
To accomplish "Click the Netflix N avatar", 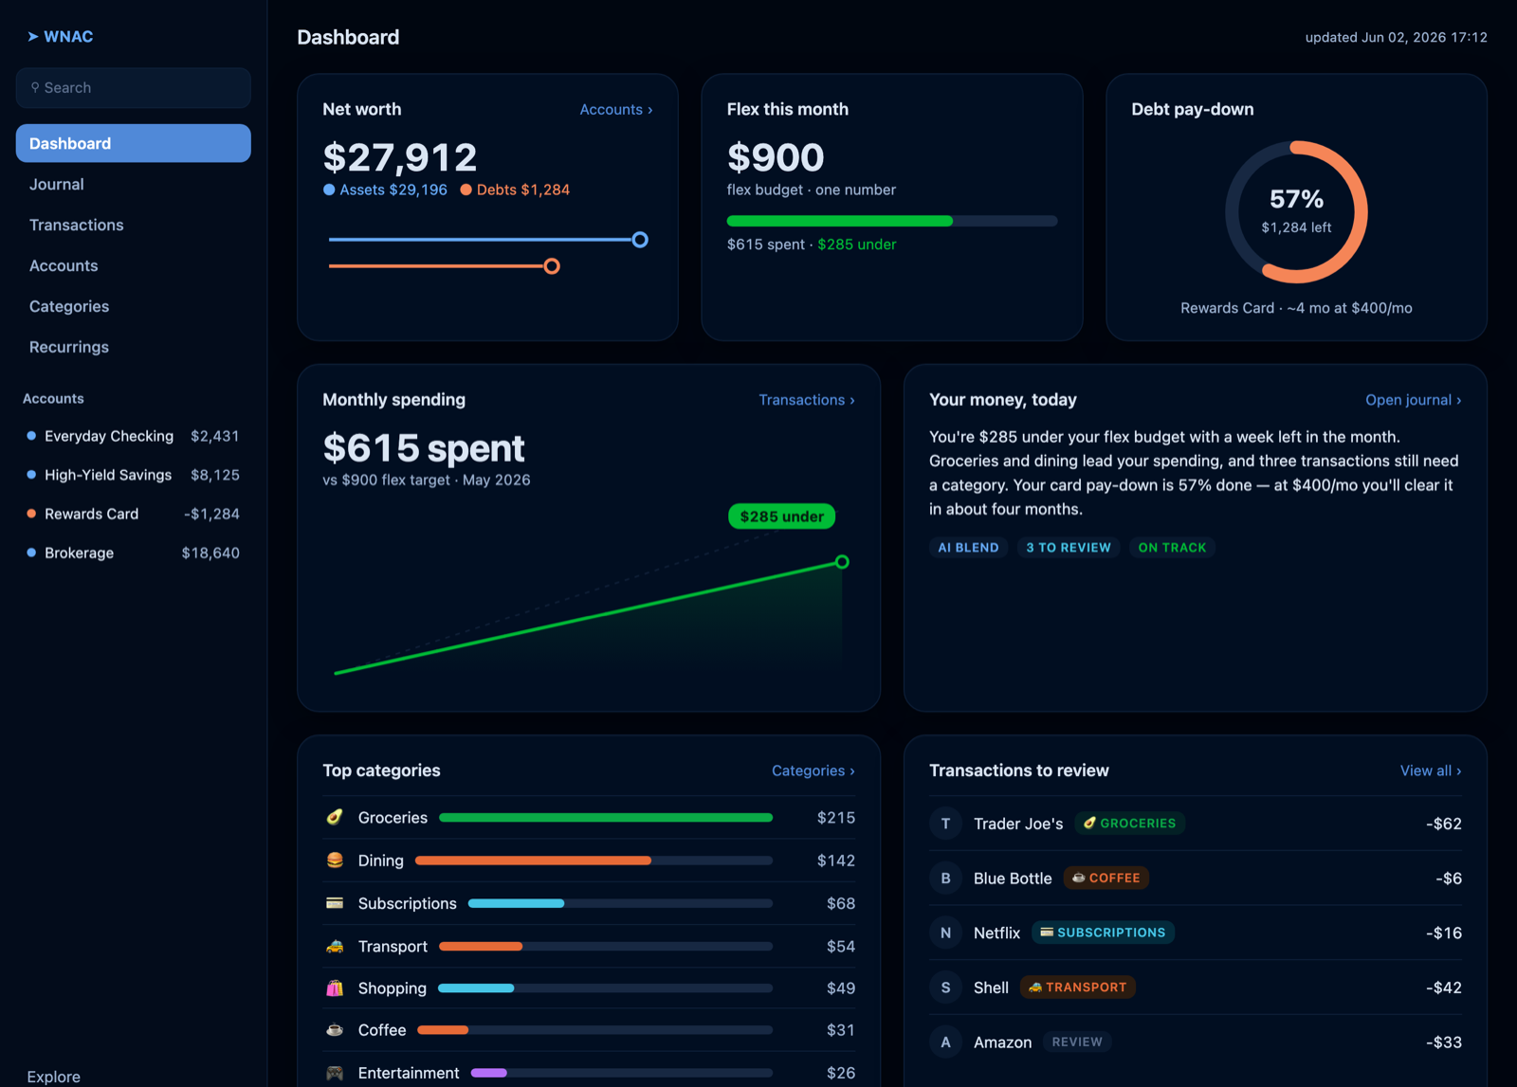I will 945,933.
